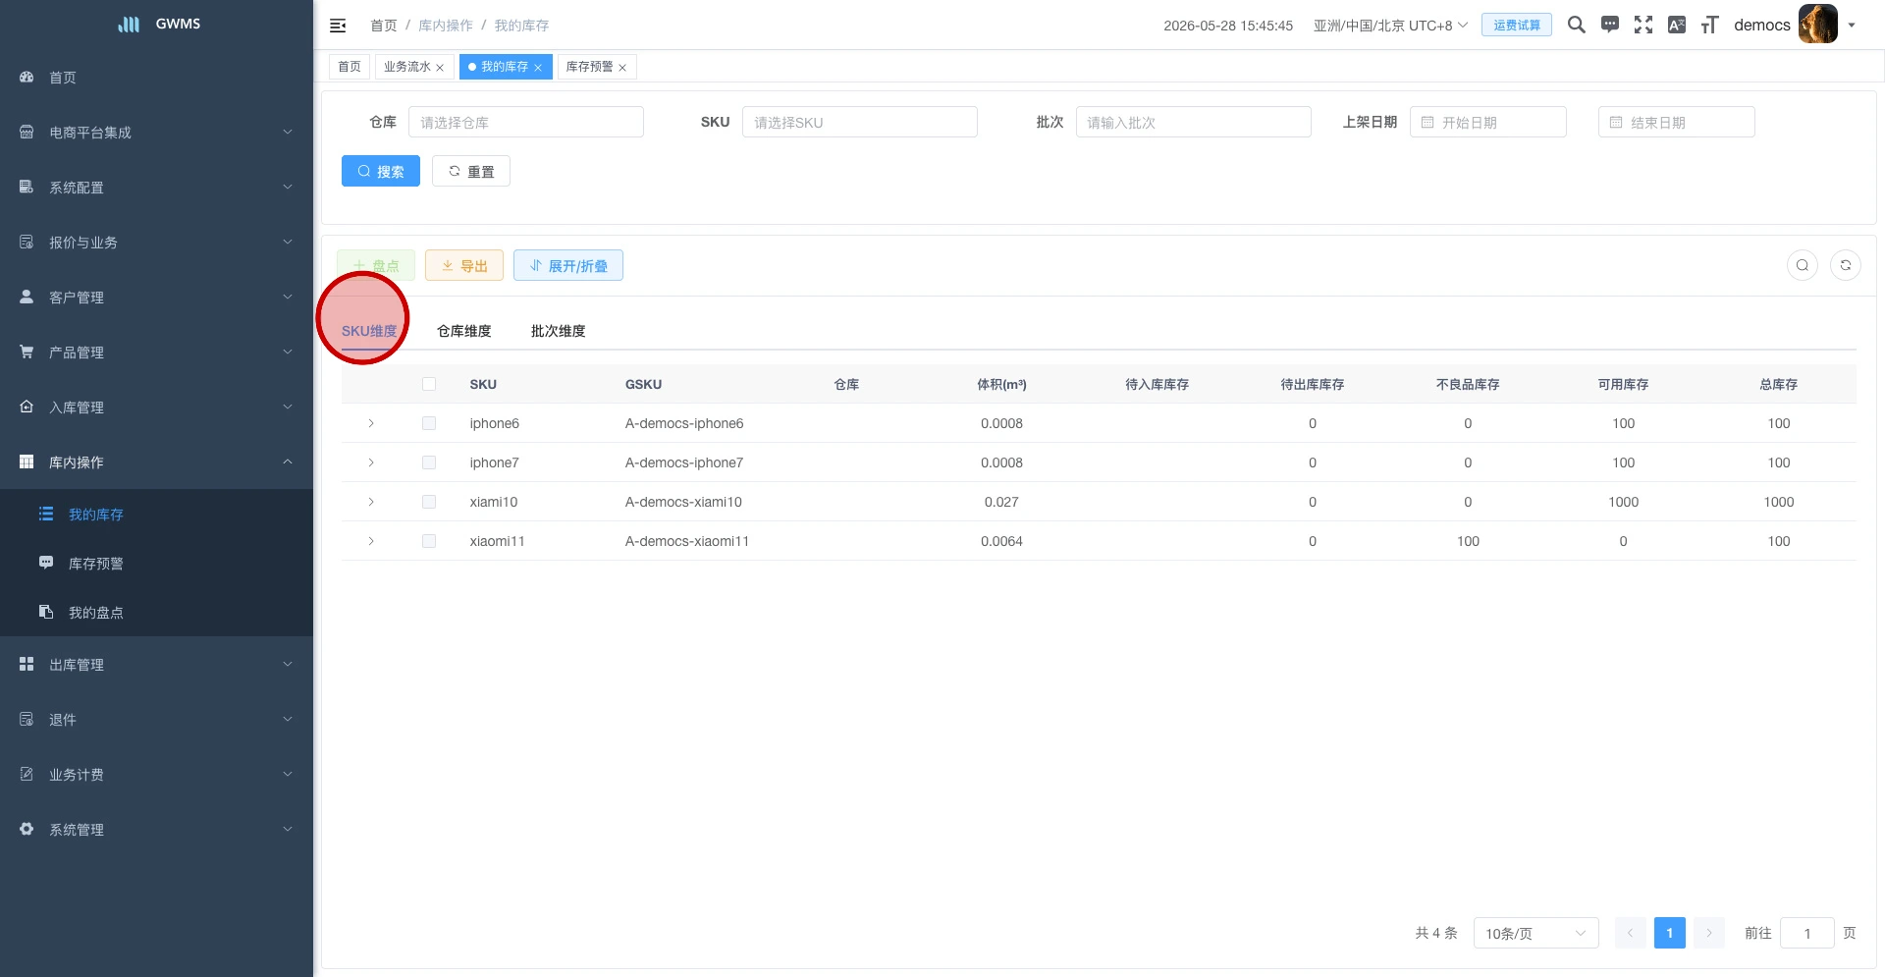Viewport: 1885px width, 977px height.
Task: Check the iphone7 row checkbox
Action: coord(429,462)
